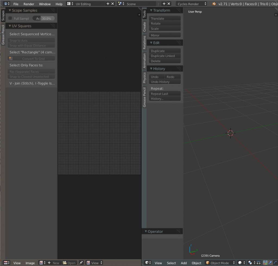Click the translate manipulator arrow icon

[x=270, y=262]
